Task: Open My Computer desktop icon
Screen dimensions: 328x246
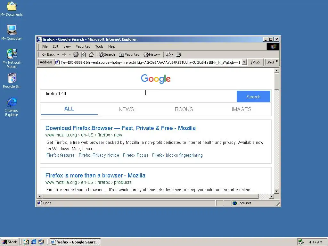Action: point(12,32)
